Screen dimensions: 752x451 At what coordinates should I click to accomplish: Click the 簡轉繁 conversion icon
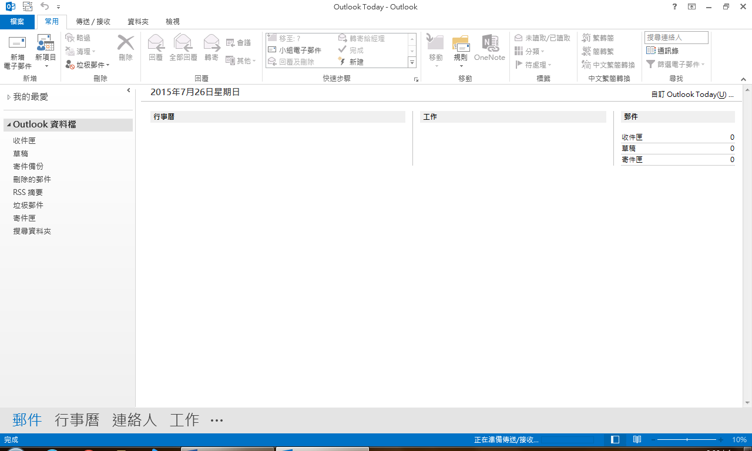[586, 51]
